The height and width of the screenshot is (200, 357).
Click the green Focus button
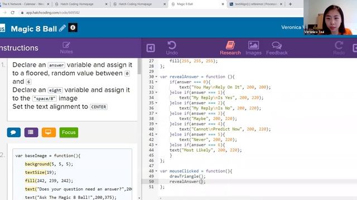[x=69, y=132]
